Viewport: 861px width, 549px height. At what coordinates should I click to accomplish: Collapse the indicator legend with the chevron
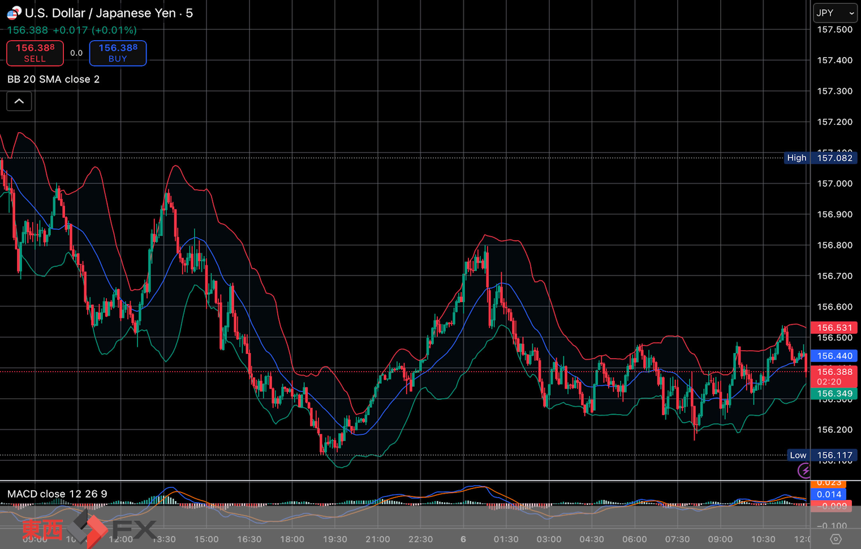pyautogui.click(x=19, y=102)
